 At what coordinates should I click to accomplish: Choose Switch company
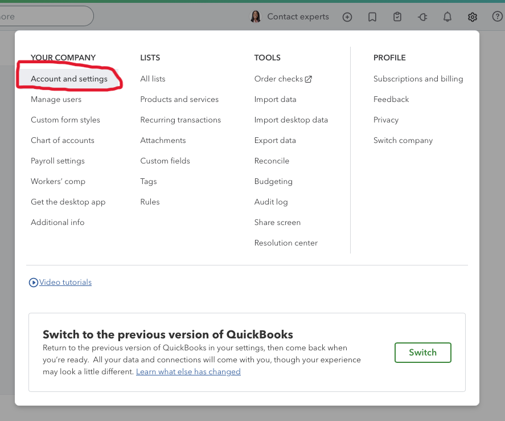(x=403, y=140)
